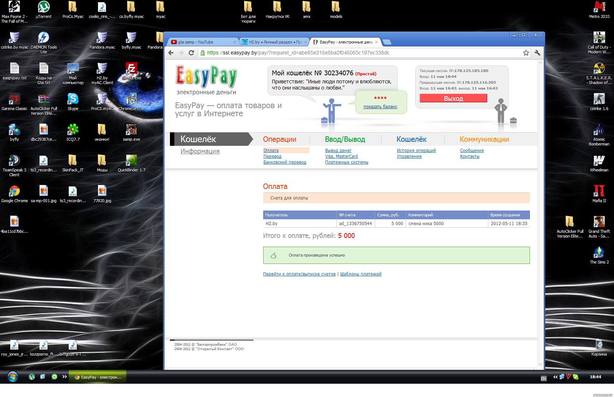Select Мой компьютер desktop icon

pyautogui.click(x=73, y=73)
